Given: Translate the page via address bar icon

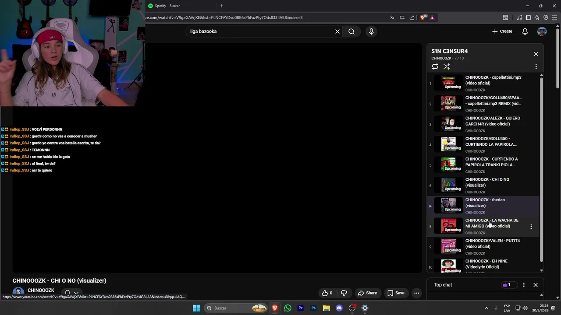Looking at the screenshot, I should [x=392, y=17].
